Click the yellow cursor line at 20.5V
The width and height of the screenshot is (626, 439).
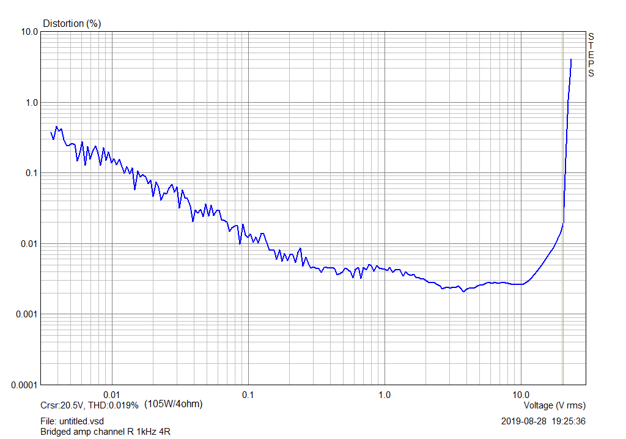pos(563,208)
